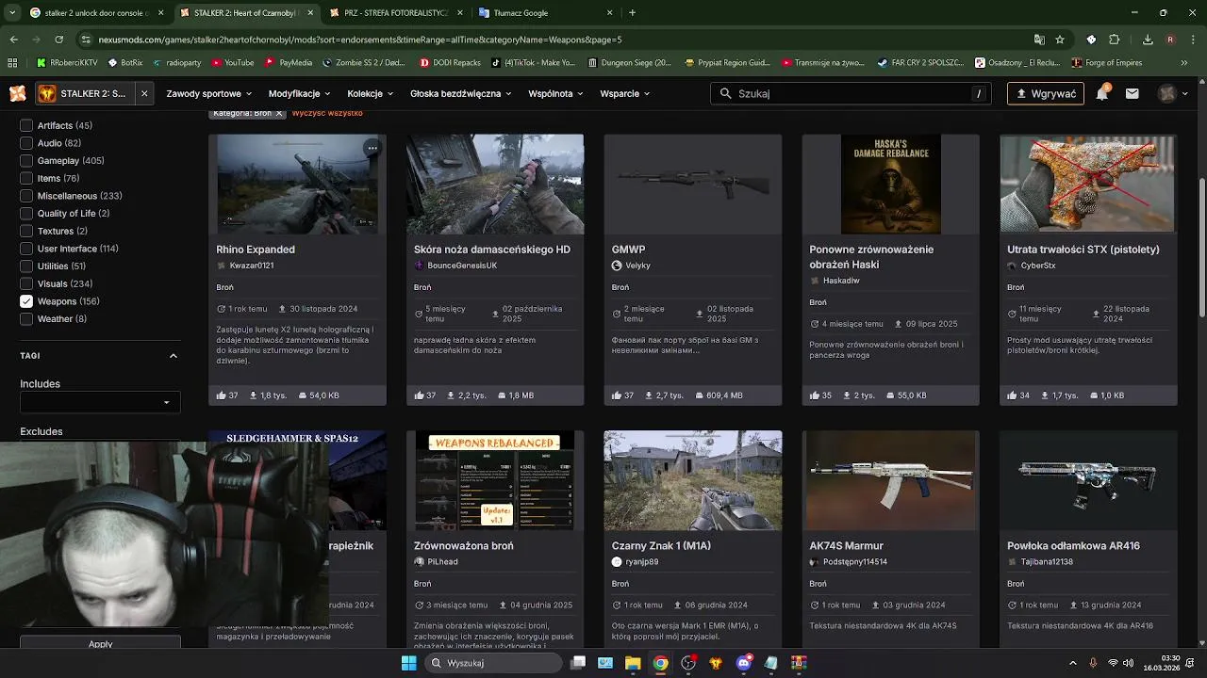Image resolution: width=1207 pixels, height=678 pixels.
Task: Click the Apply filters button
Action: 100,644
